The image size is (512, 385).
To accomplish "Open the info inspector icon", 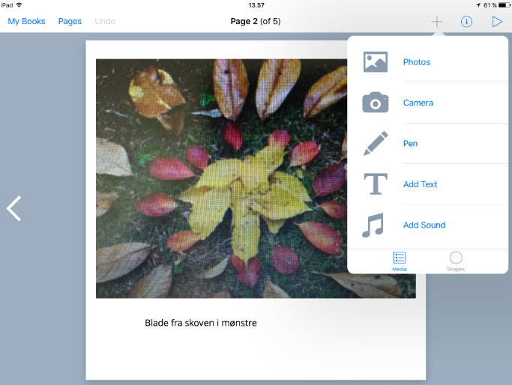I will (x=466, y=22).
